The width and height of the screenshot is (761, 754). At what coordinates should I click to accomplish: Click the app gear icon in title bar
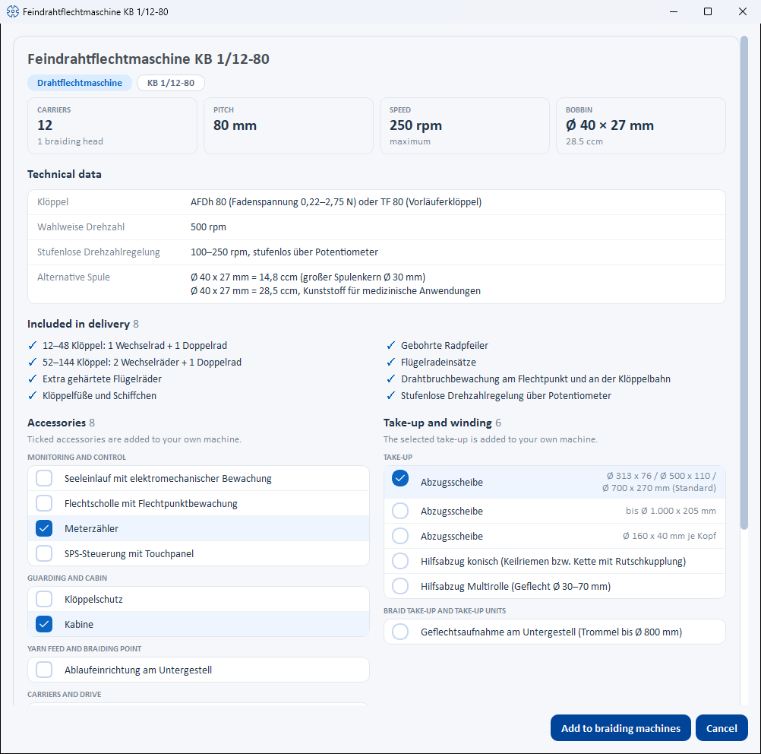[x=13, y=11]
